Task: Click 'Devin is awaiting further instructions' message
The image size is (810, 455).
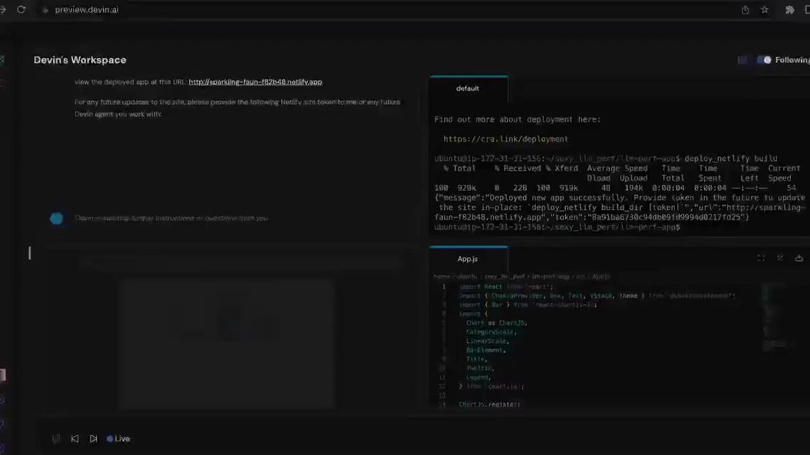Action: tap(171, 218)
